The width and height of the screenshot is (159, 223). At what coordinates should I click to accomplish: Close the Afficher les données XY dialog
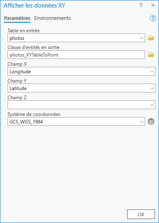[x=153, y=5]
